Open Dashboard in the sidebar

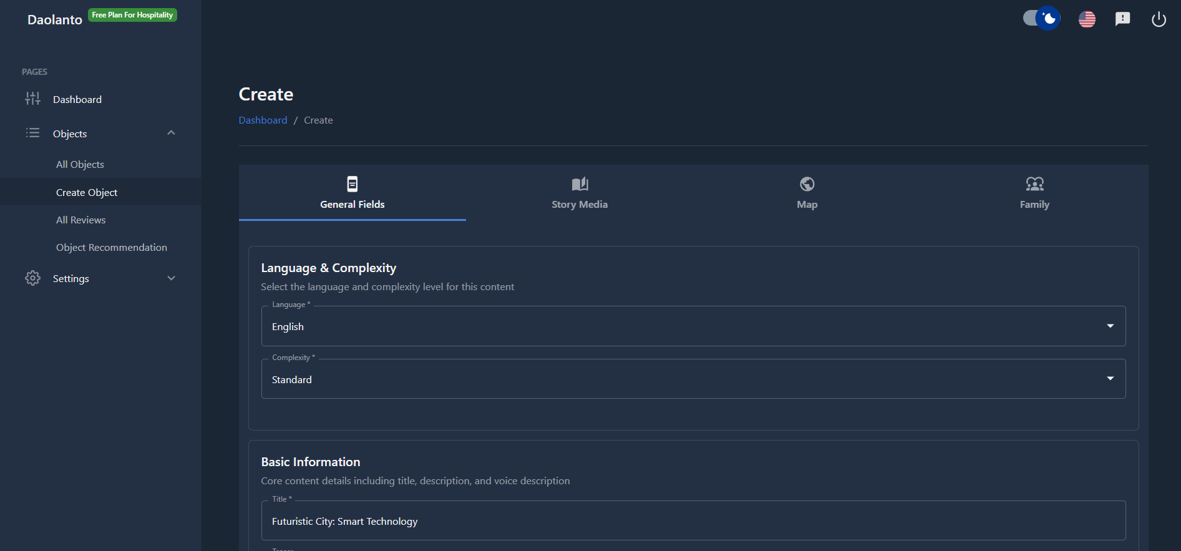pos(100,99)
